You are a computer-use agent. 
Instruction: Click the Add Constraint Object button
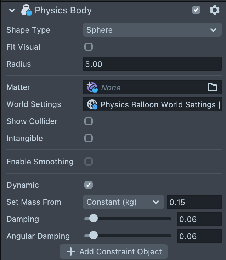tap(114, 251)
